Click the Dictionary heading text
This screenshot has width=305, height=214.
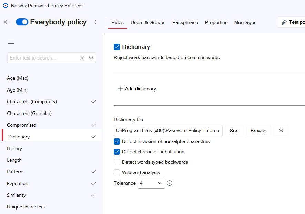coord(136,47)
